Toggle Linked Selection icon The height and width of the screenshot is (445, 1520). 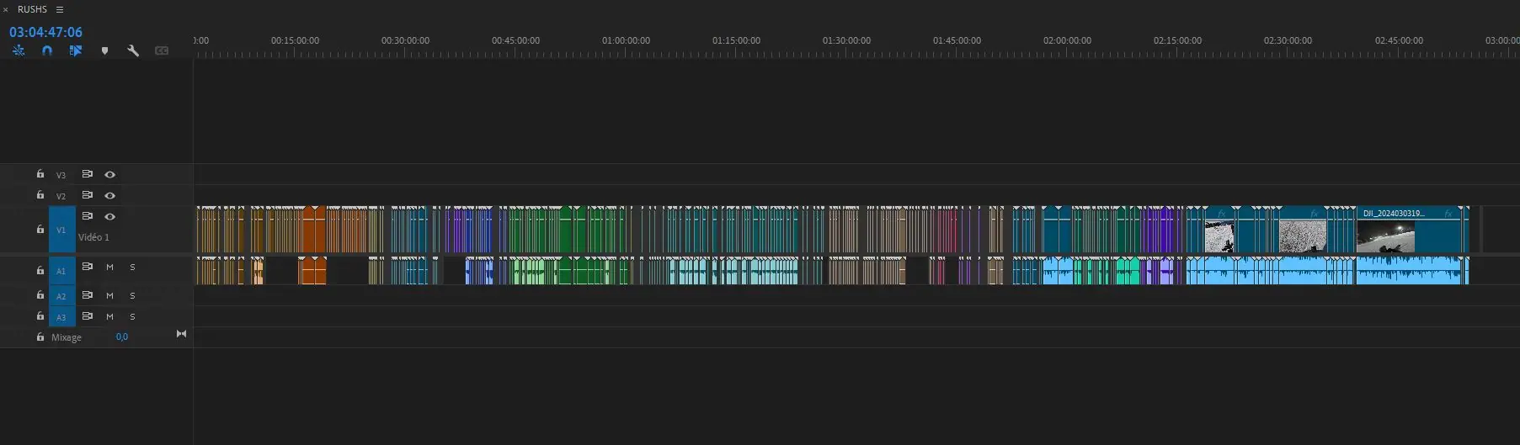click(76, 50)
